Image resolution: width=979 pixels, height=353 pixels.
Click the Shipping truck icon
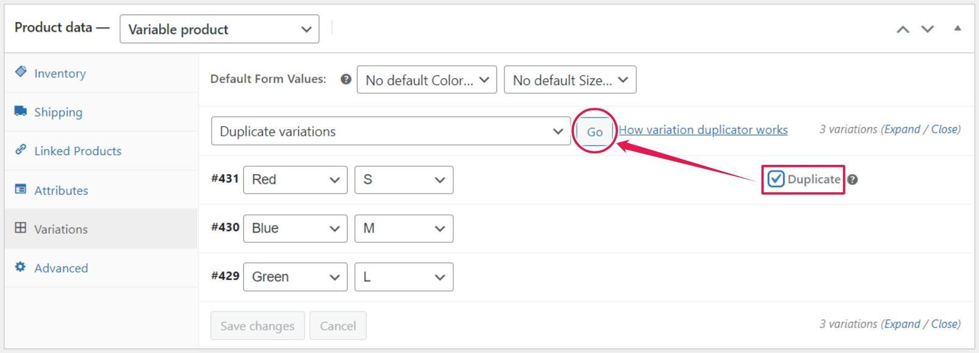click(x=21, y=111)
